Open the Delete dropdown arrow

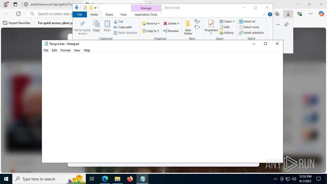click(178, 24)
